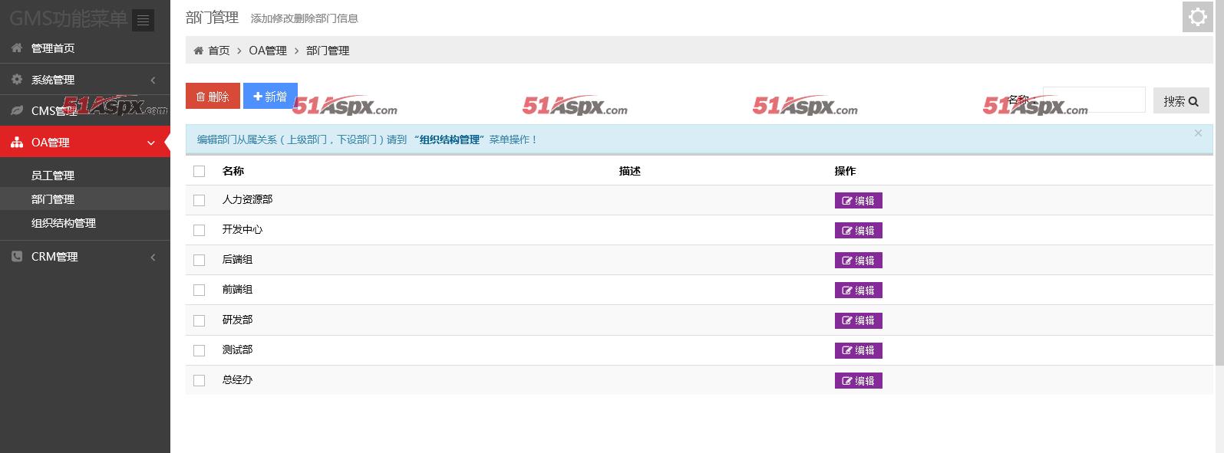This screenshot has width=1224, height=453.
Task: Toggle the sidebar hamburger menu button
Action: (x=143, y=21)
